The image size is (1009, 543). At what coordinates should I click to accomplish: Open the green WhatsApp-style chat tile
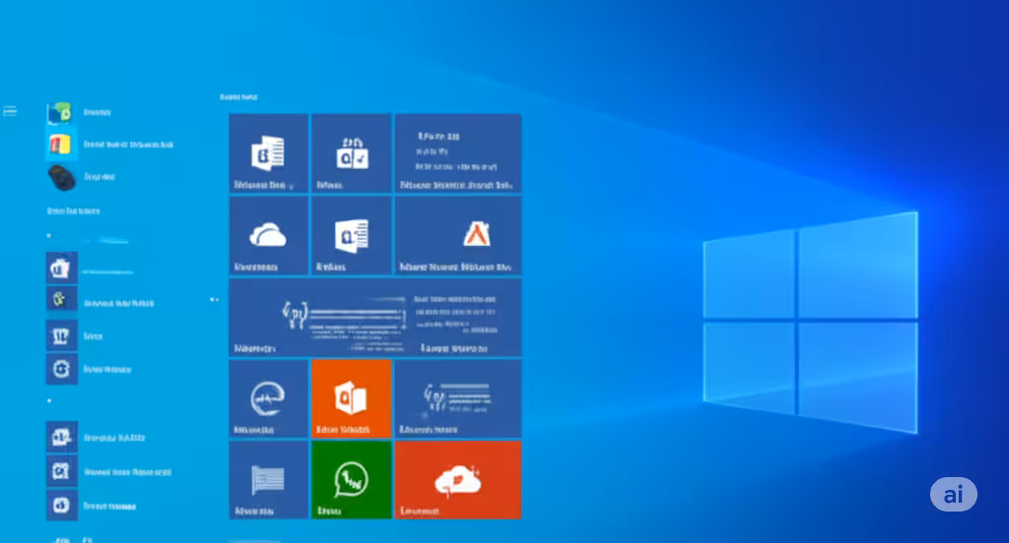(352, 480)
